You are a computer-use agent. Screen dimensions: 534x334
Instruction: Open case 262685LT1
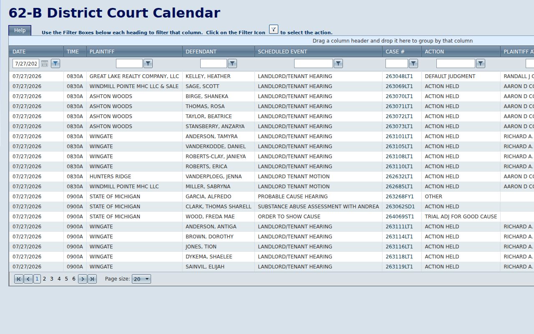399,187
